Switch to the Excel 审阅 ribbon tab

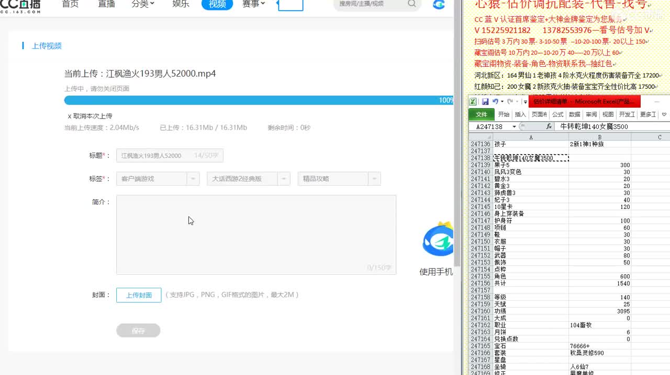[591, 114]
